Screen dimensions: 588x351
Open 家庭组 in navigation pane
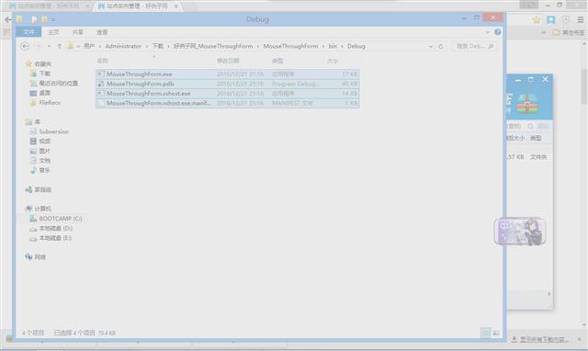[x=39, y=190]
